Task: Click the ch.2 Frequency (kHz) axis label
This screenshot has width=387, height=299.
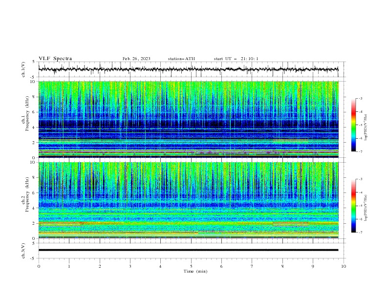Action: (25, 194)
